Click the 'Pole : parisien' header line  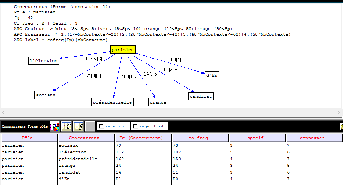34,12
